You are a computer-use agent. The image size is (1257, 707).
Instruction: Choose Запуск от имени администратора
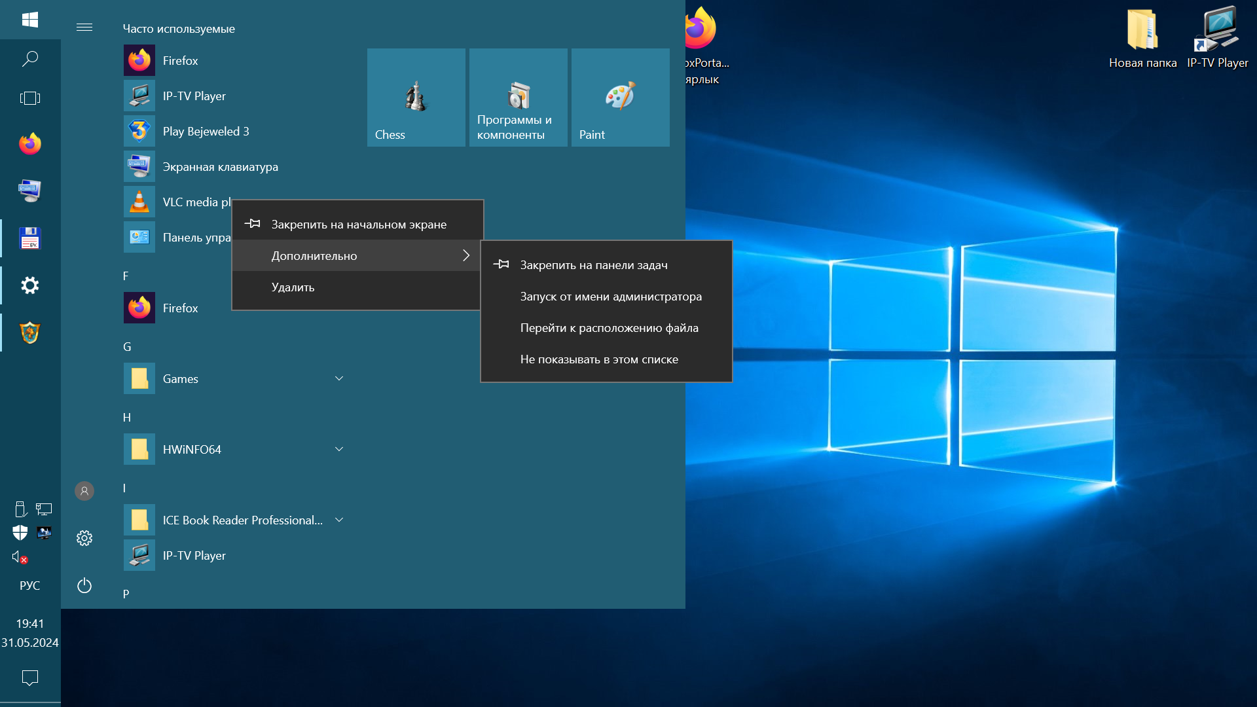click(610, 296)
